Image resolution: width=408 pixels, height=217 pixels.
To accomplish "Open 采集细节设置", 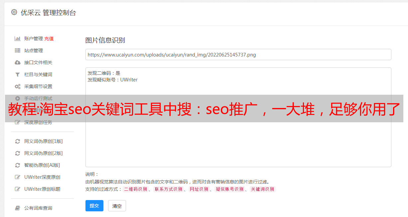I will tap(38, 86).
